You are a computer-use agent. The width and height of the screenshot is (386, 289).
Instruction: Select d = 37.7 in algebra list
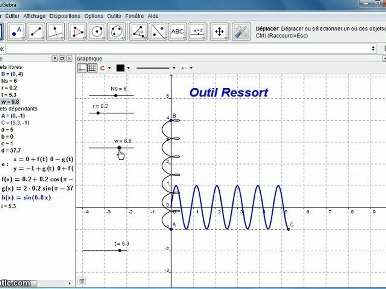(11, 151)
